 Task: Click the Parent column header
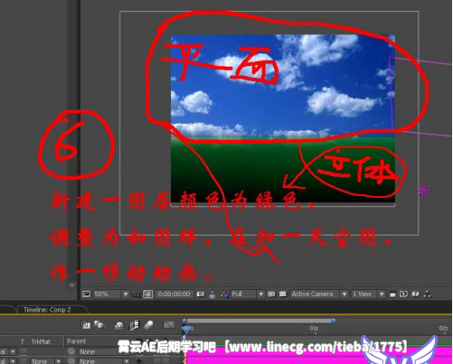click(x=76, y=341)
